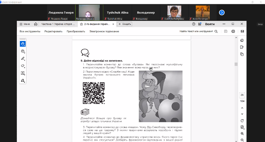265x142 pixels.
Task: Click the vertical scrollbar thumb
Action: (x=236, y=64)
